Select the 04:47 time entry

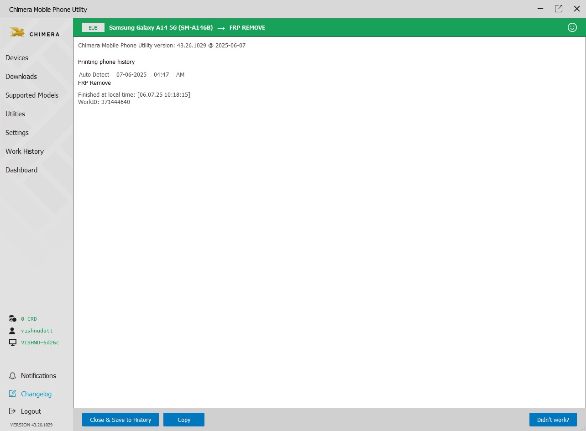(x=162, y=75)
